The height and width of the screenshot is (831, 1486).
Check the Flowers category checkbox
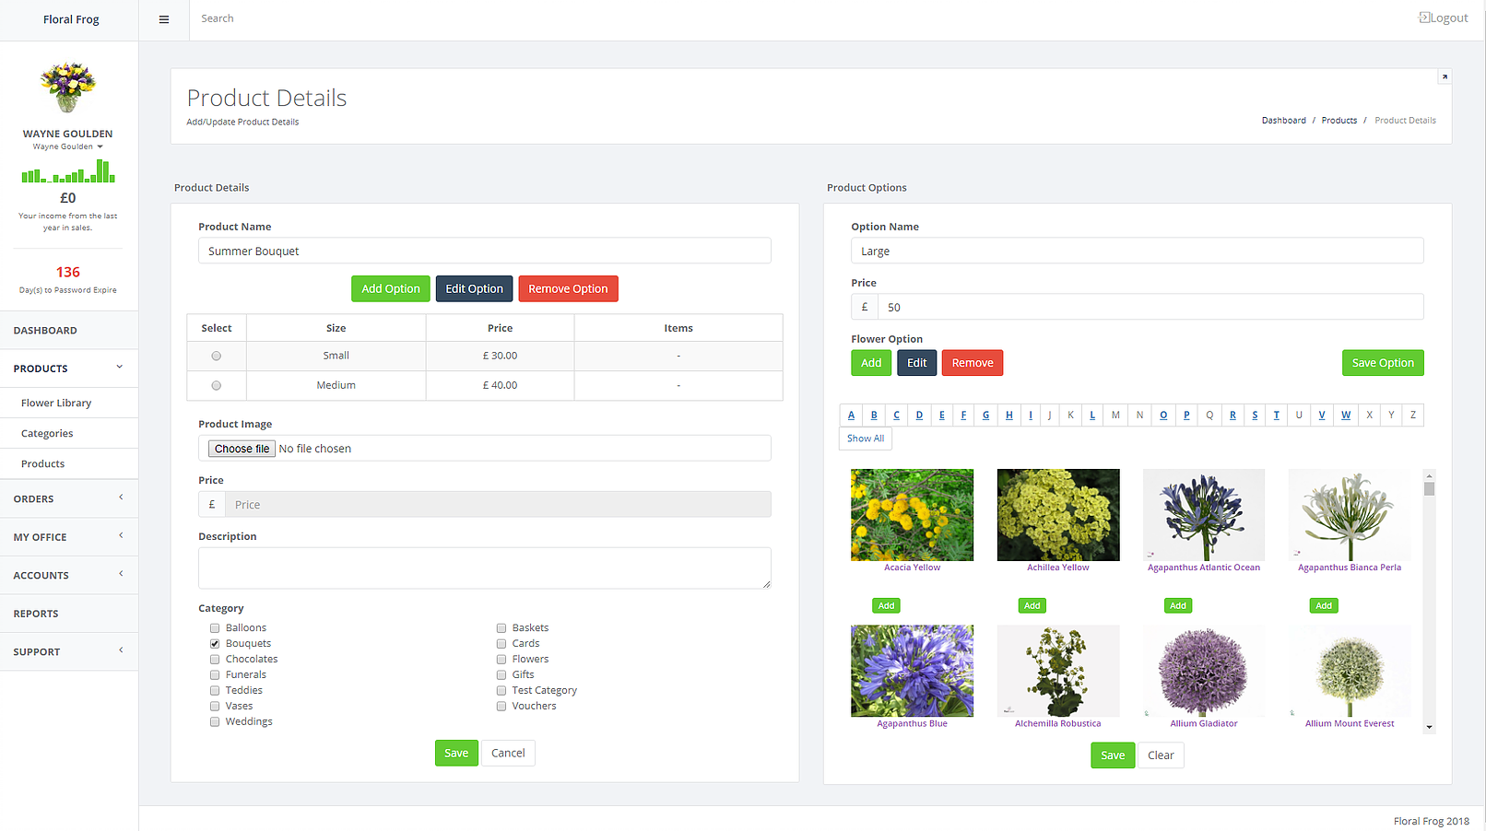point(501,659)
